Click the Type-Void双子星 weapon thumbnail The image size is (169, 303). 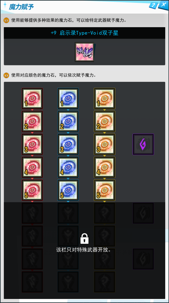pyautogui.click(x=84, y=52)
